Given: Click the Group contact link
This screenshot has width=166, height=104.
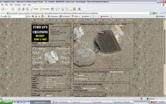Looking at the screenshot, I should [38, 62].
